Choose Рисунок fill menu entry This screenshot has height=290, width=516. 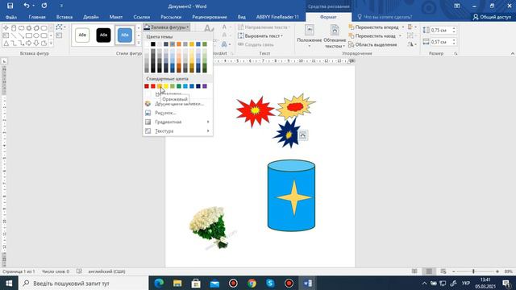(x=177, y=113)
